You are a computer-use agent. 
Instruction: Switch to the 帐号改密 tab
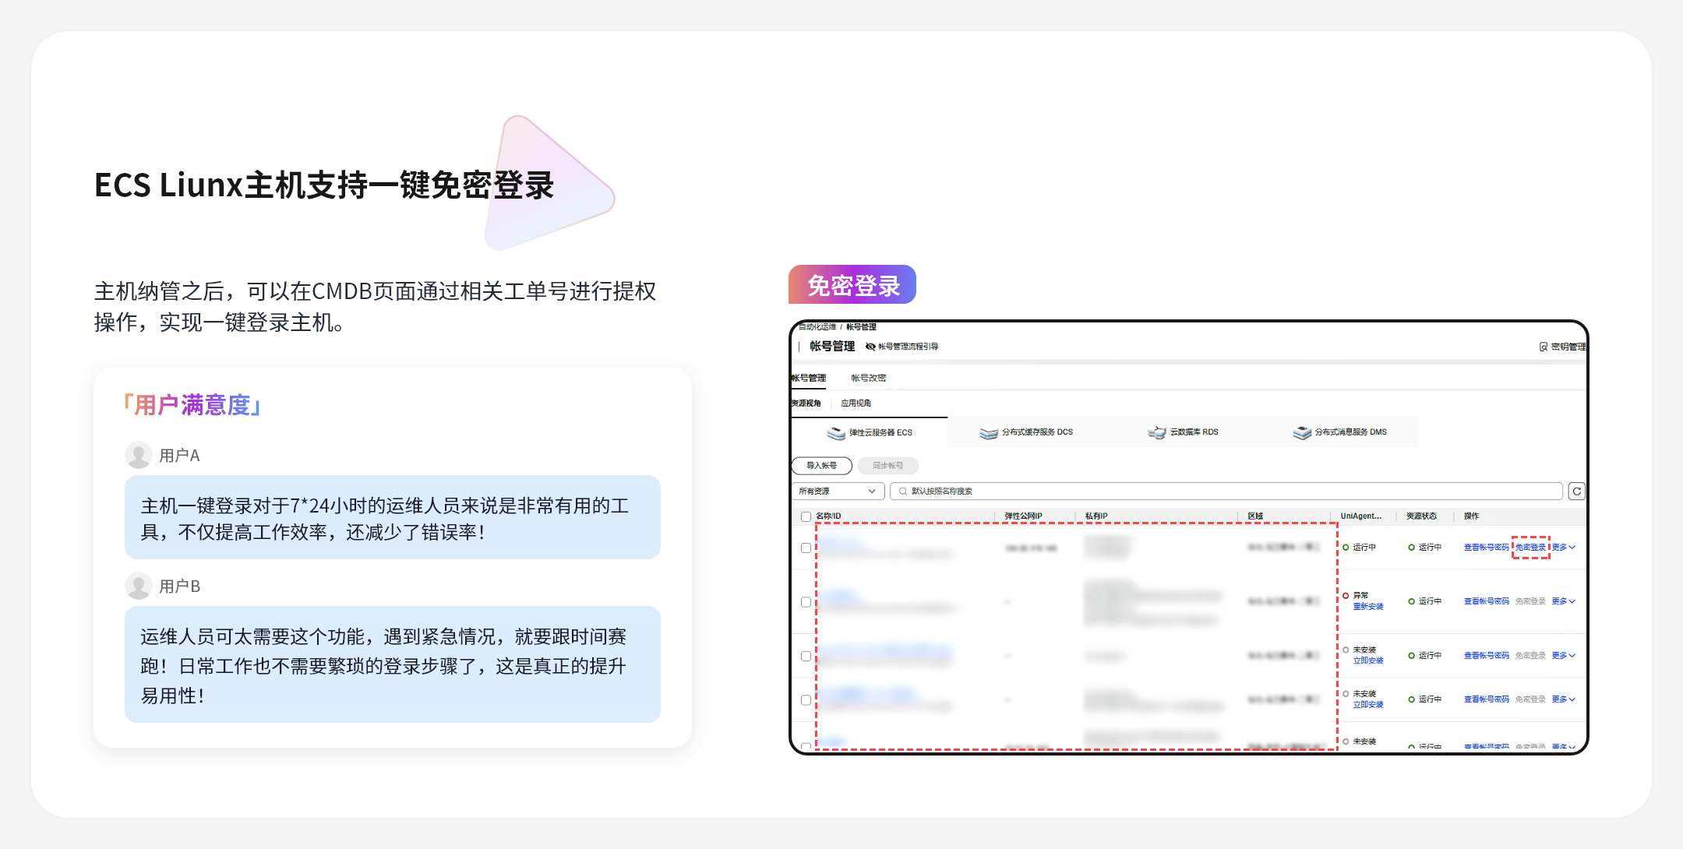click(868, 379)
